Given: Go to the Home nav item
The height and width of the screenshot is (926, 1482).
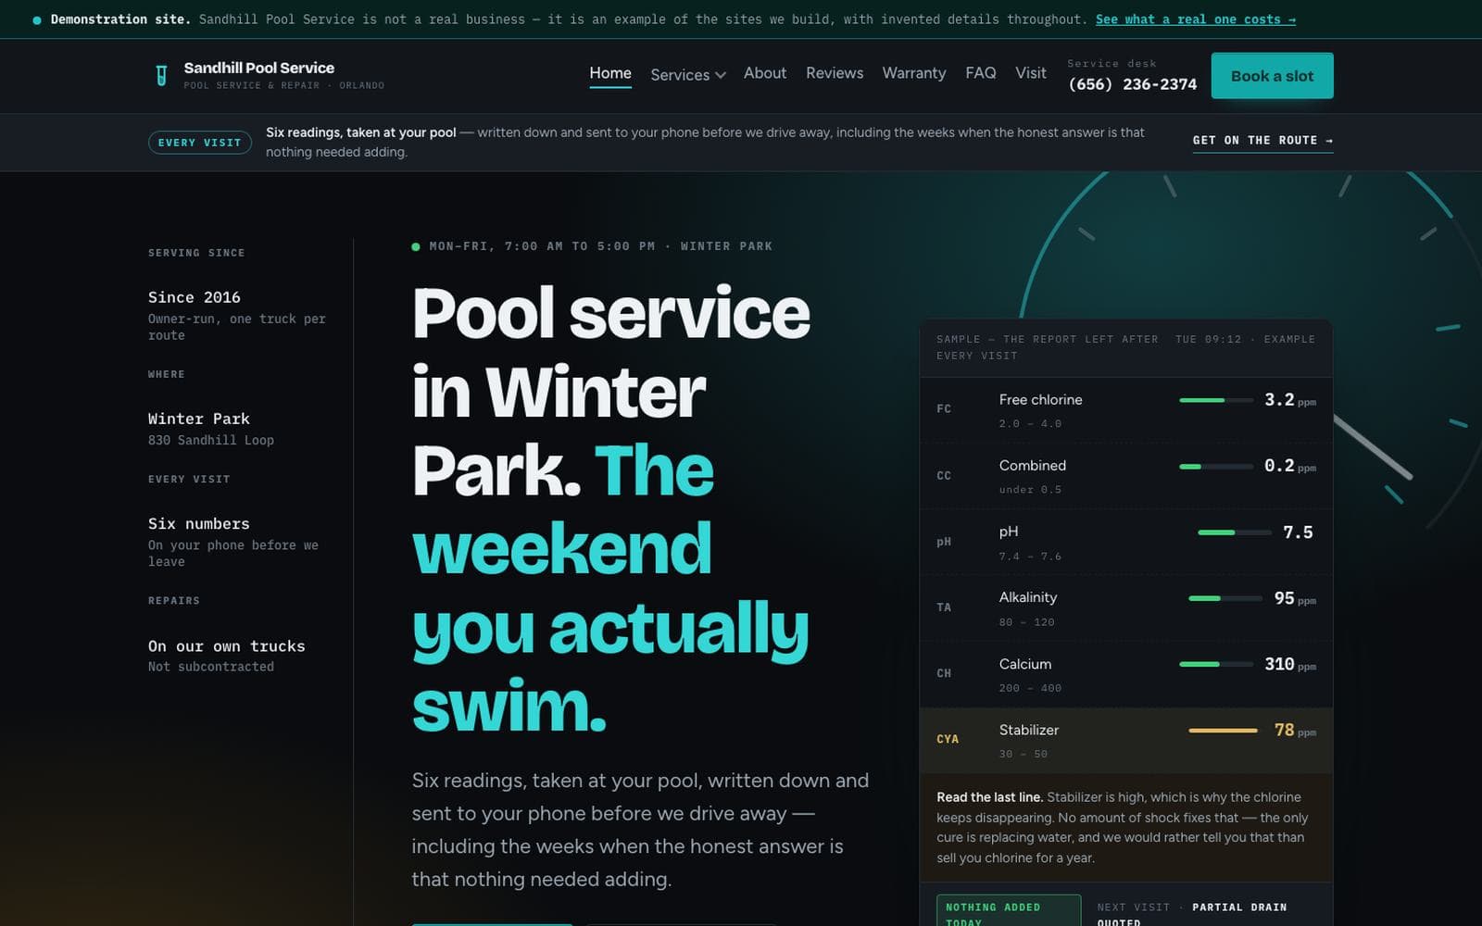Looking at the screenshot, I should (610, 73).
